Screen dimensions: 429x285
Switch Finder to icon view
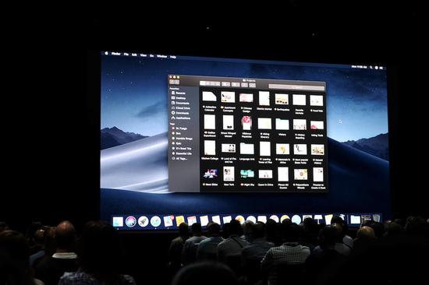click(x=203, y=83)
